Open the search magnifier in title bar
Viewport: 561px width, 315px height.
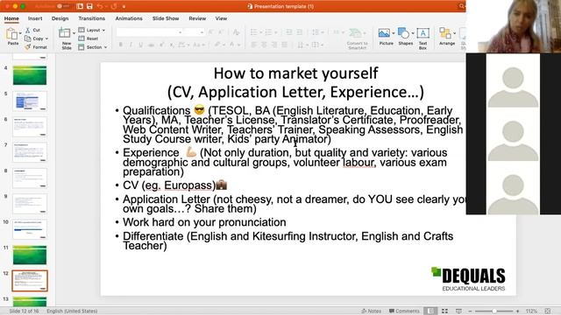tap(462, 6)
